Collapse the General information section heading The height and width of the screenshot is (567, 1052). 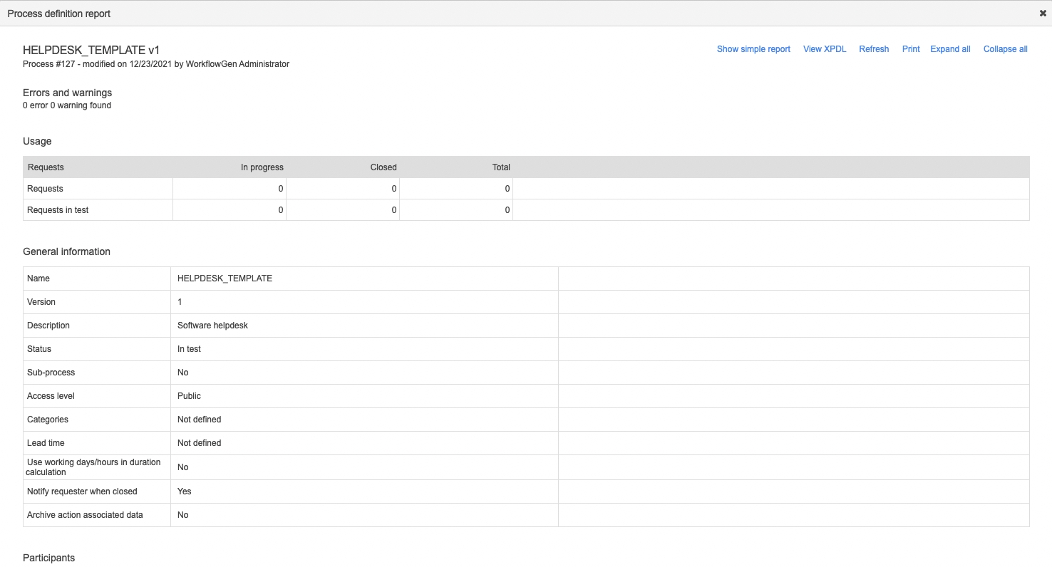coord(66,251)
